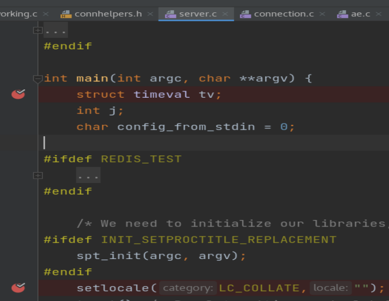This screenshot has height=301, width=389.
Task: Close the connection.c tab
Action: [x=322, y=14]
